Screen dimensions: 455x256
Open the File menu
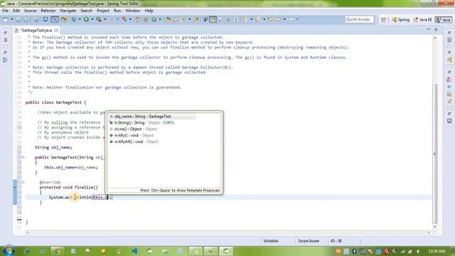[x=5, y=11]
